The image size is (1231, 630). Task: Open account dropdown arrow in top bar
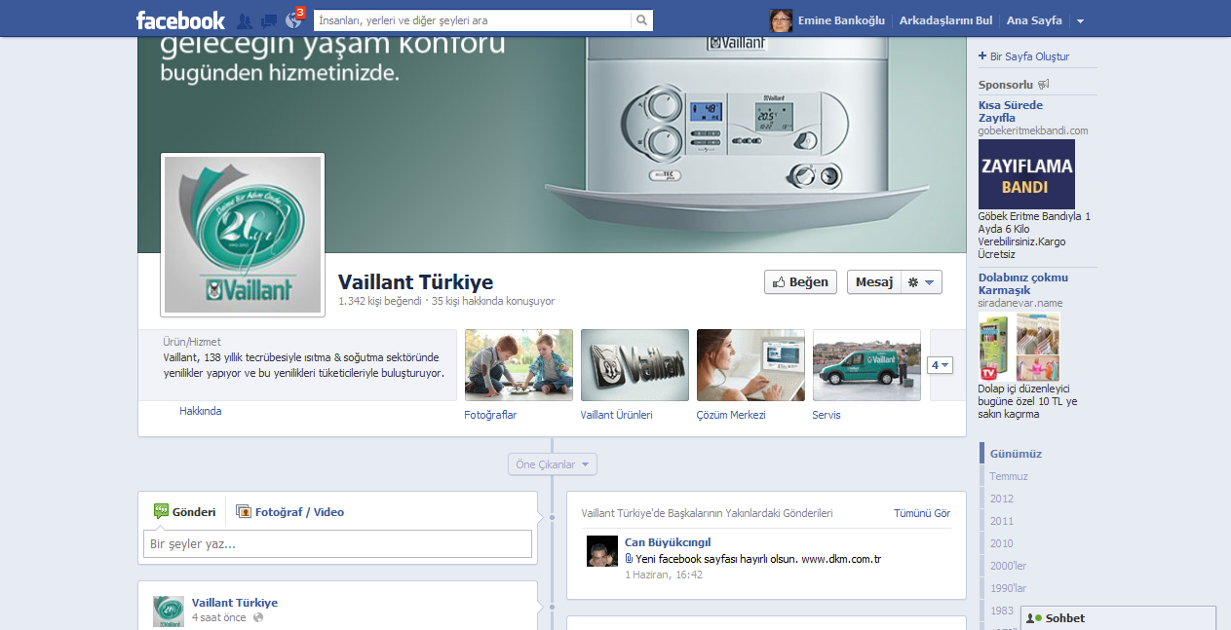[x=1080, y=20]
